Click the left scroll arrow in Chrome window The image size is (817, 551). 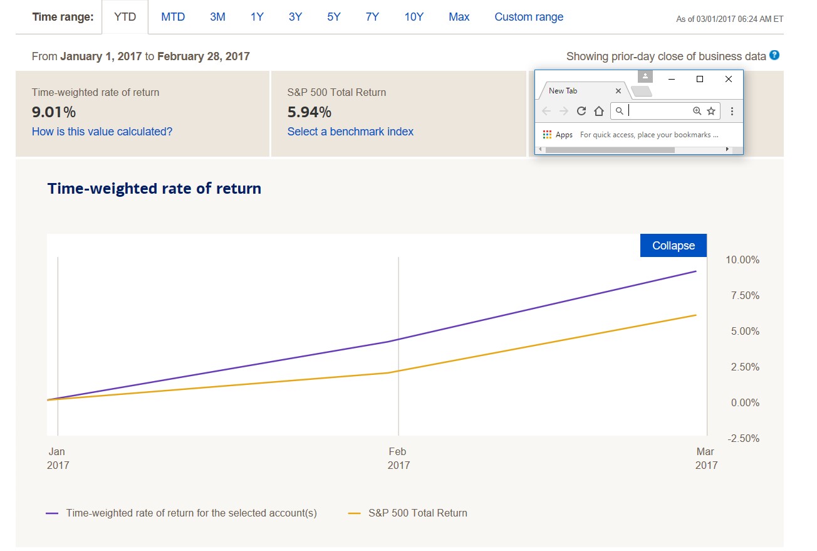(x=539, y=150)
